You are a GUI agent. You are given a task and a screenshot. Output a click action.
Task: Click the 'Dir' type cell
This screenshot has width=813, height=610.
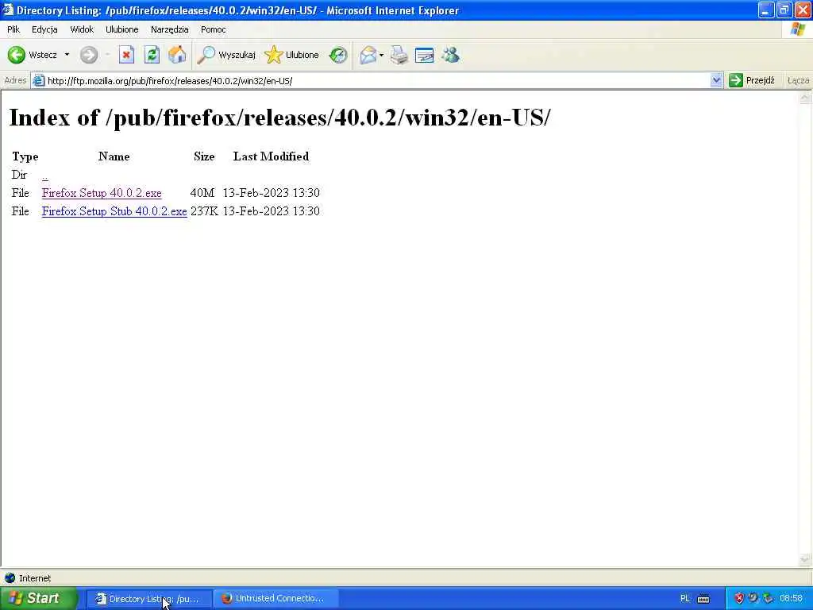click(19, 175)
